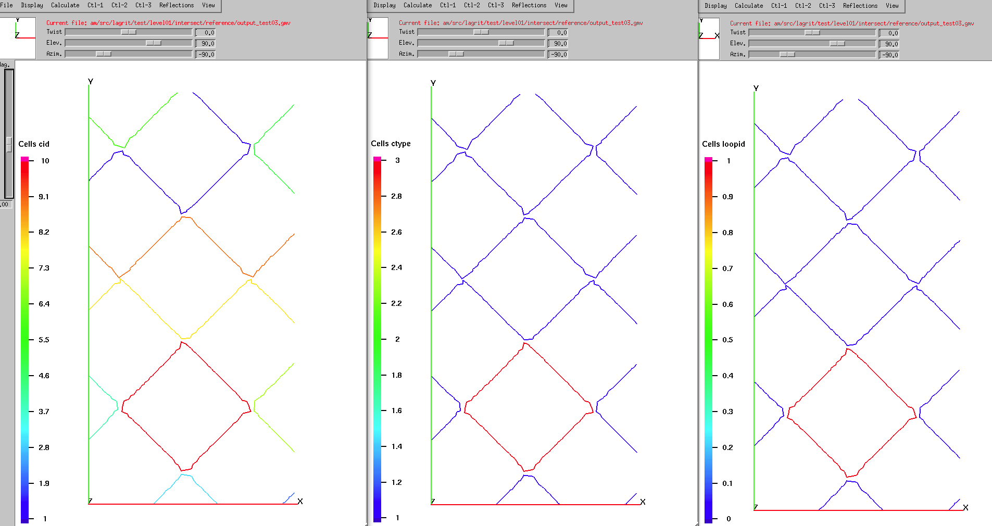
Task: Open the Reflections menu in the middle window
Action: 529,5
